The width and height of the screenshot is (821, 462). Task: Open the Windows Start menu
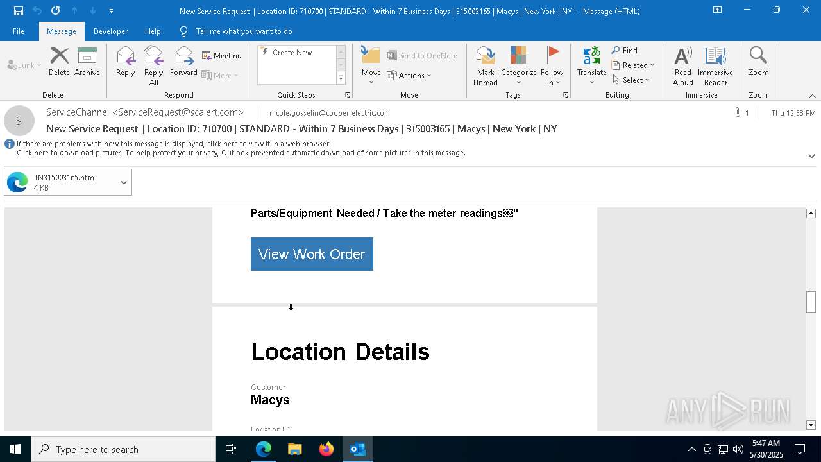pyautogui.click(x=15, y=449)
